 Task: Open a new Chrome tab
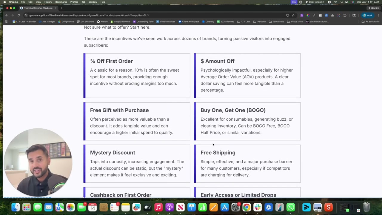61,8
